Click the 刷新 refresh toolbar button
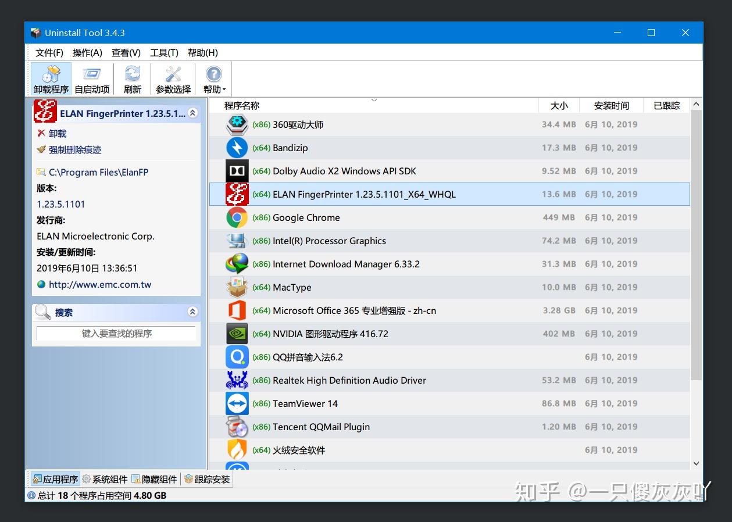732x522 pixels. [133, 79]
